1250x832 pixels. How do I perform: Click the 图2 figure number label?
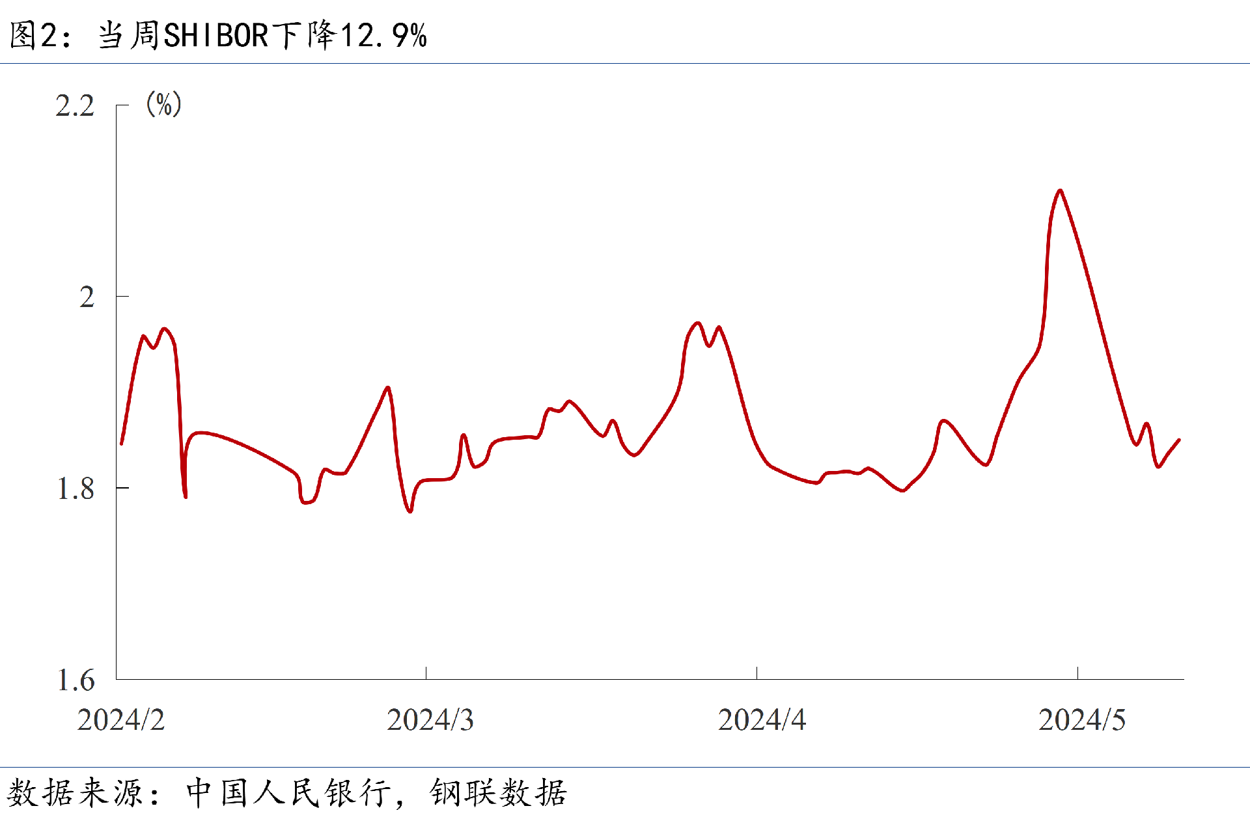[33, 35]
